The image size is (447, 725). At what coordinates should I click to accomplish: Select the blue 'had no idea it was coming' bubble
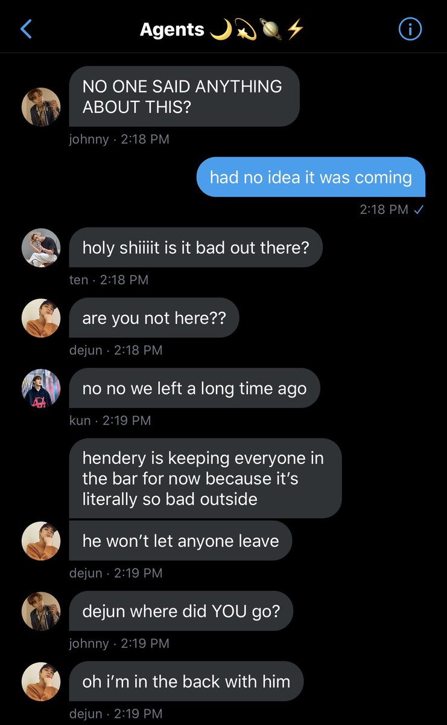click(311, 177)
